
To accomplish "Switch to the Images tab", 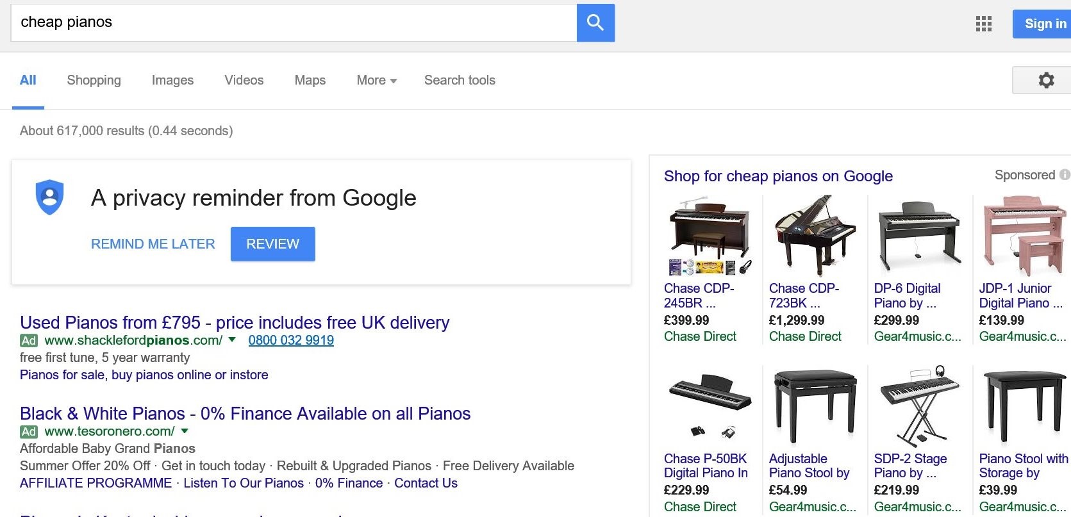I will (x=172, y=80).
